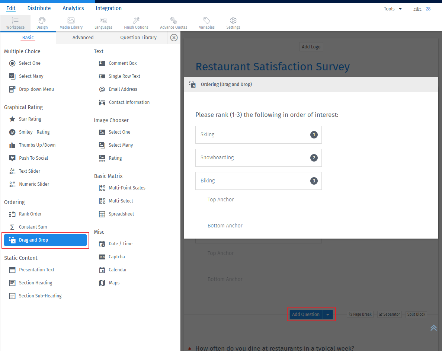Insert a Page Break into the survey
The image size is (442, 351).
360,314
